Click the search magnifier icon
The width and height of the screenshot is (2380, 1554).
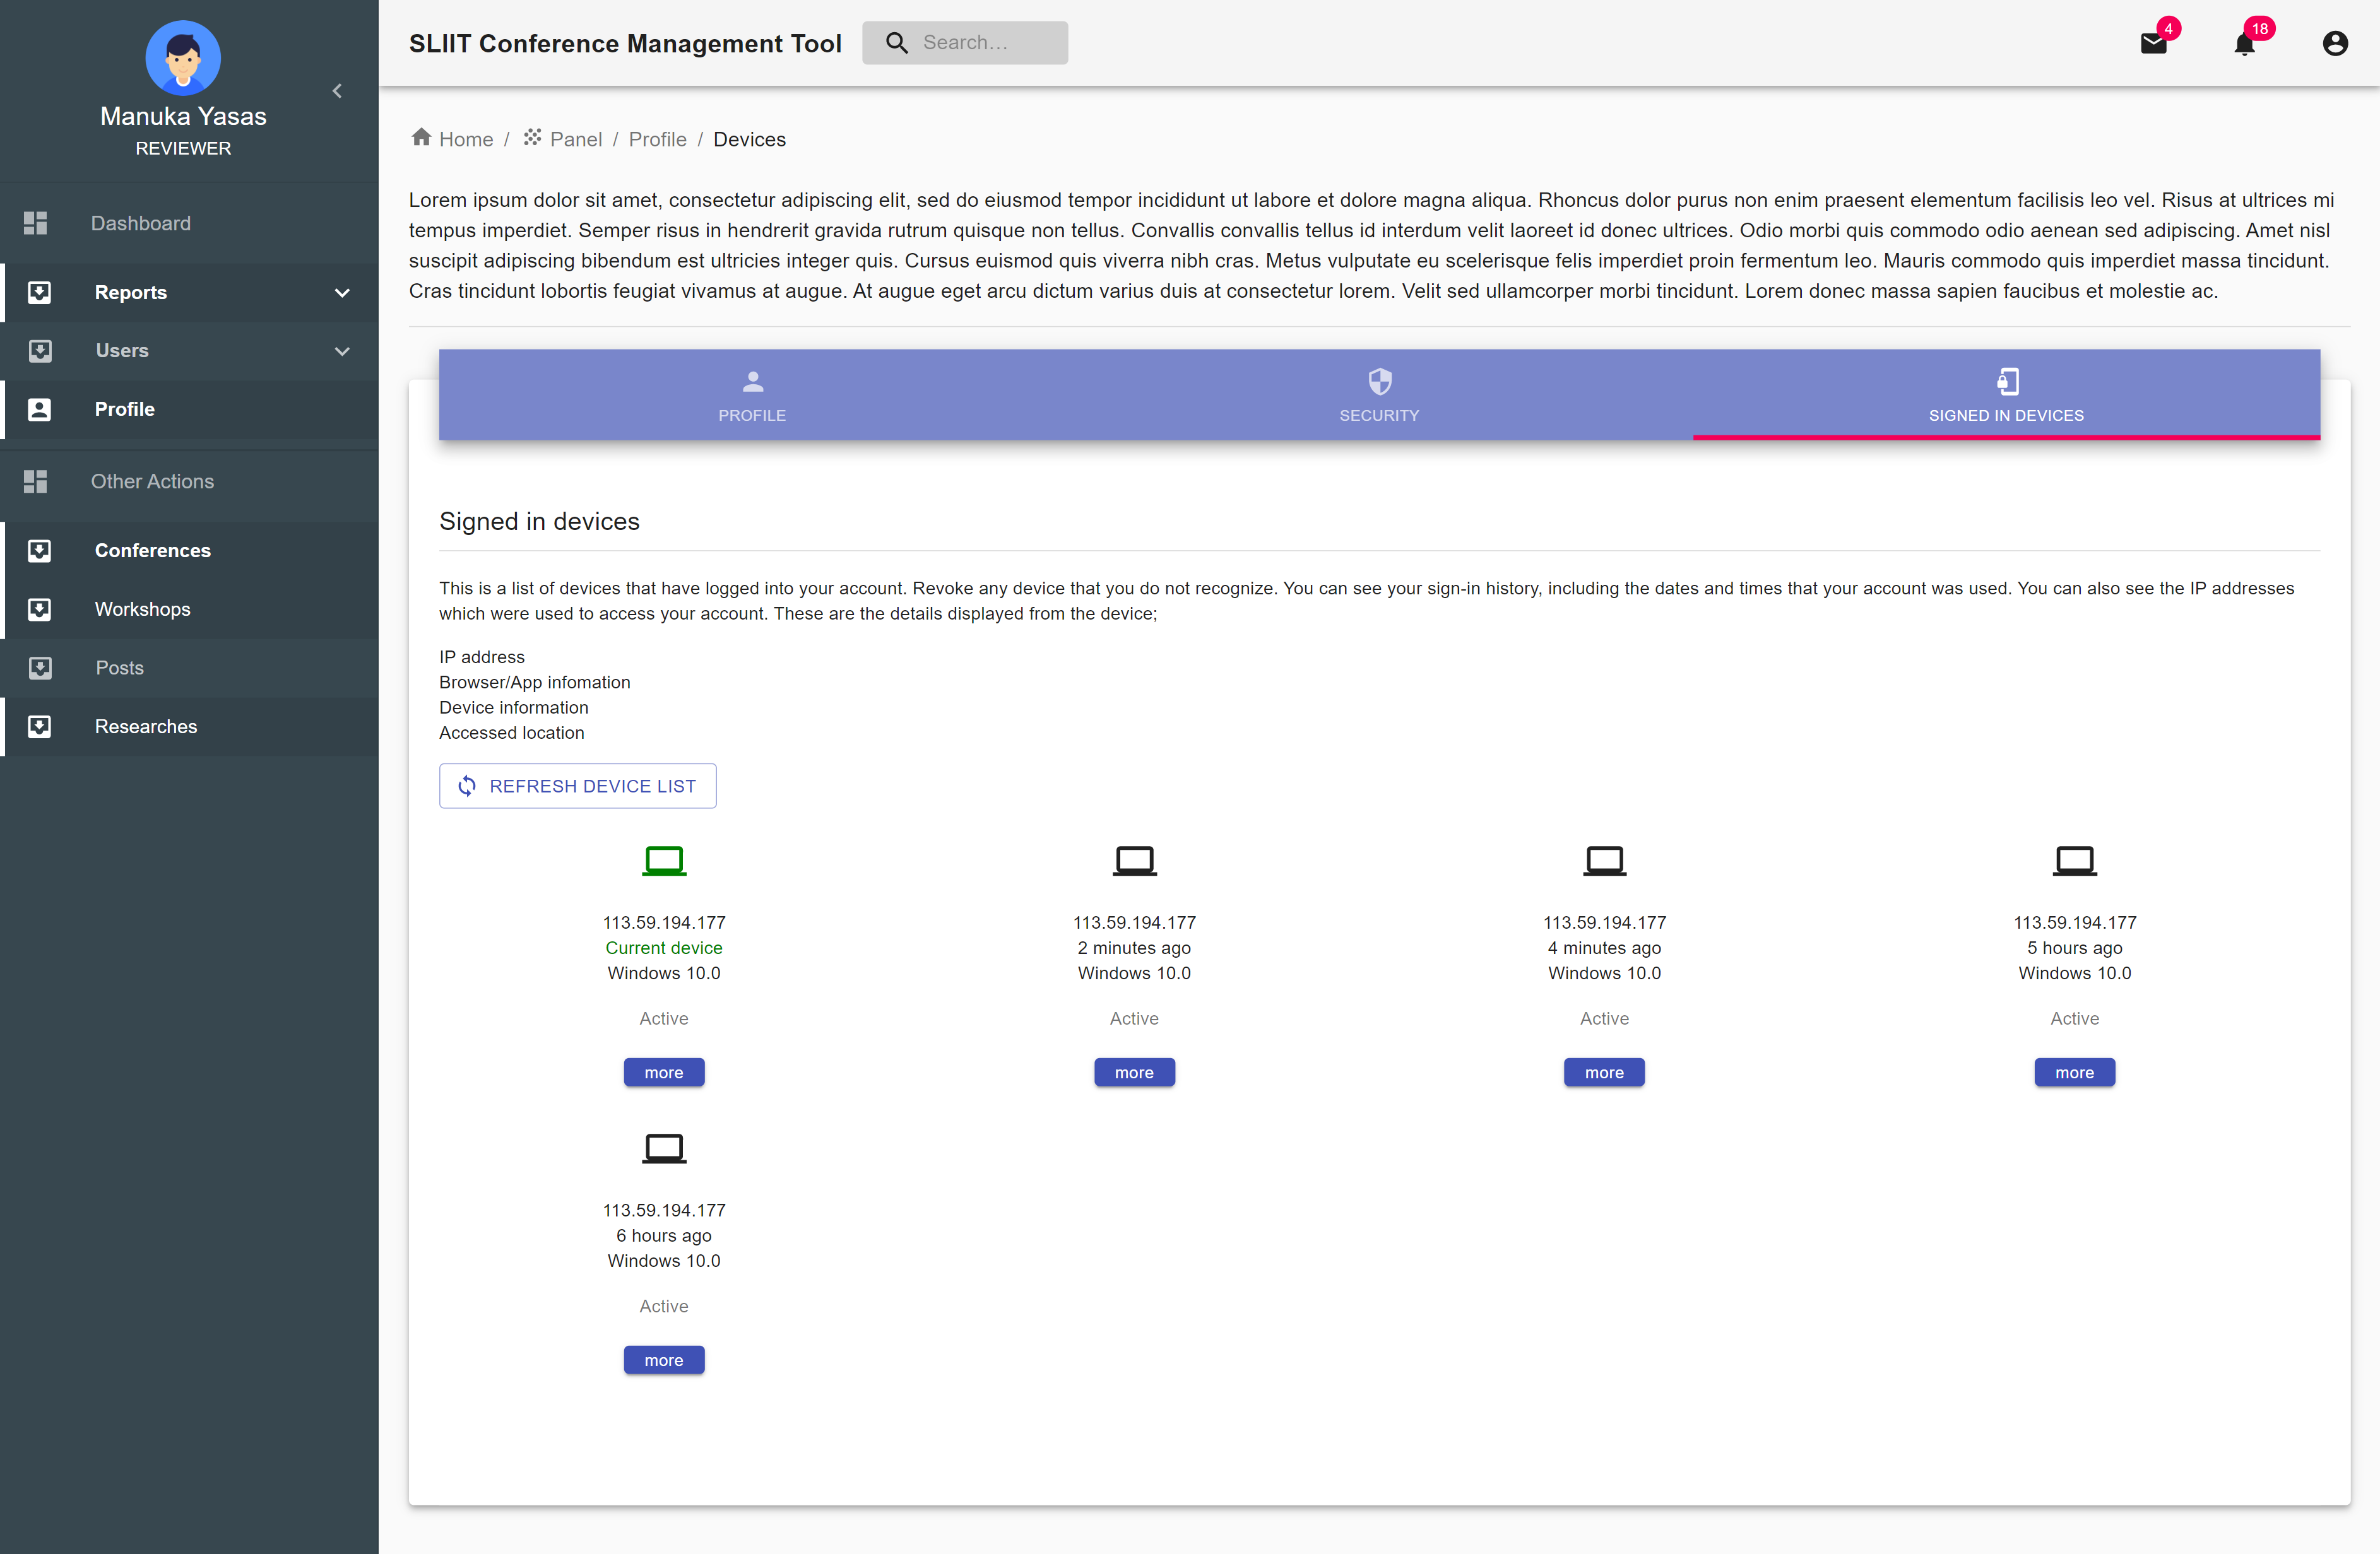click(897, 42)
